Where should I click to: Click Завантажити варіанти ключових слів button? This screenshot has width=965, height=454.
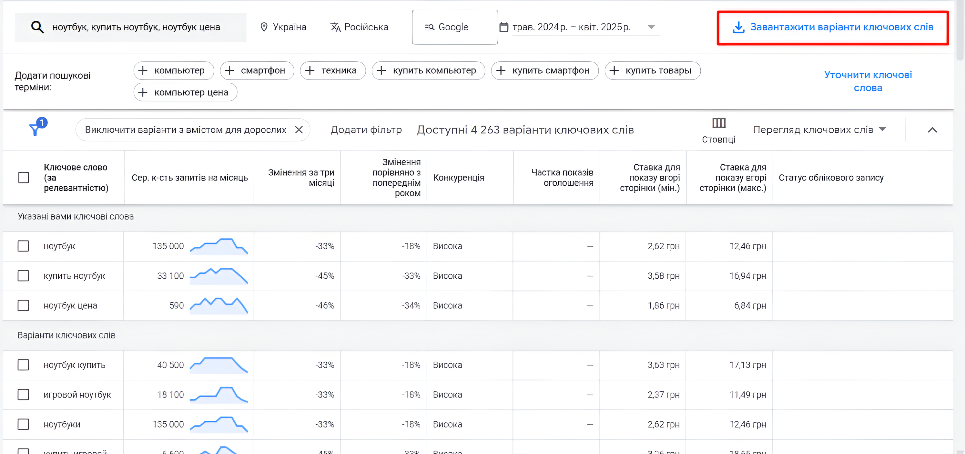(x=833, y=28)
